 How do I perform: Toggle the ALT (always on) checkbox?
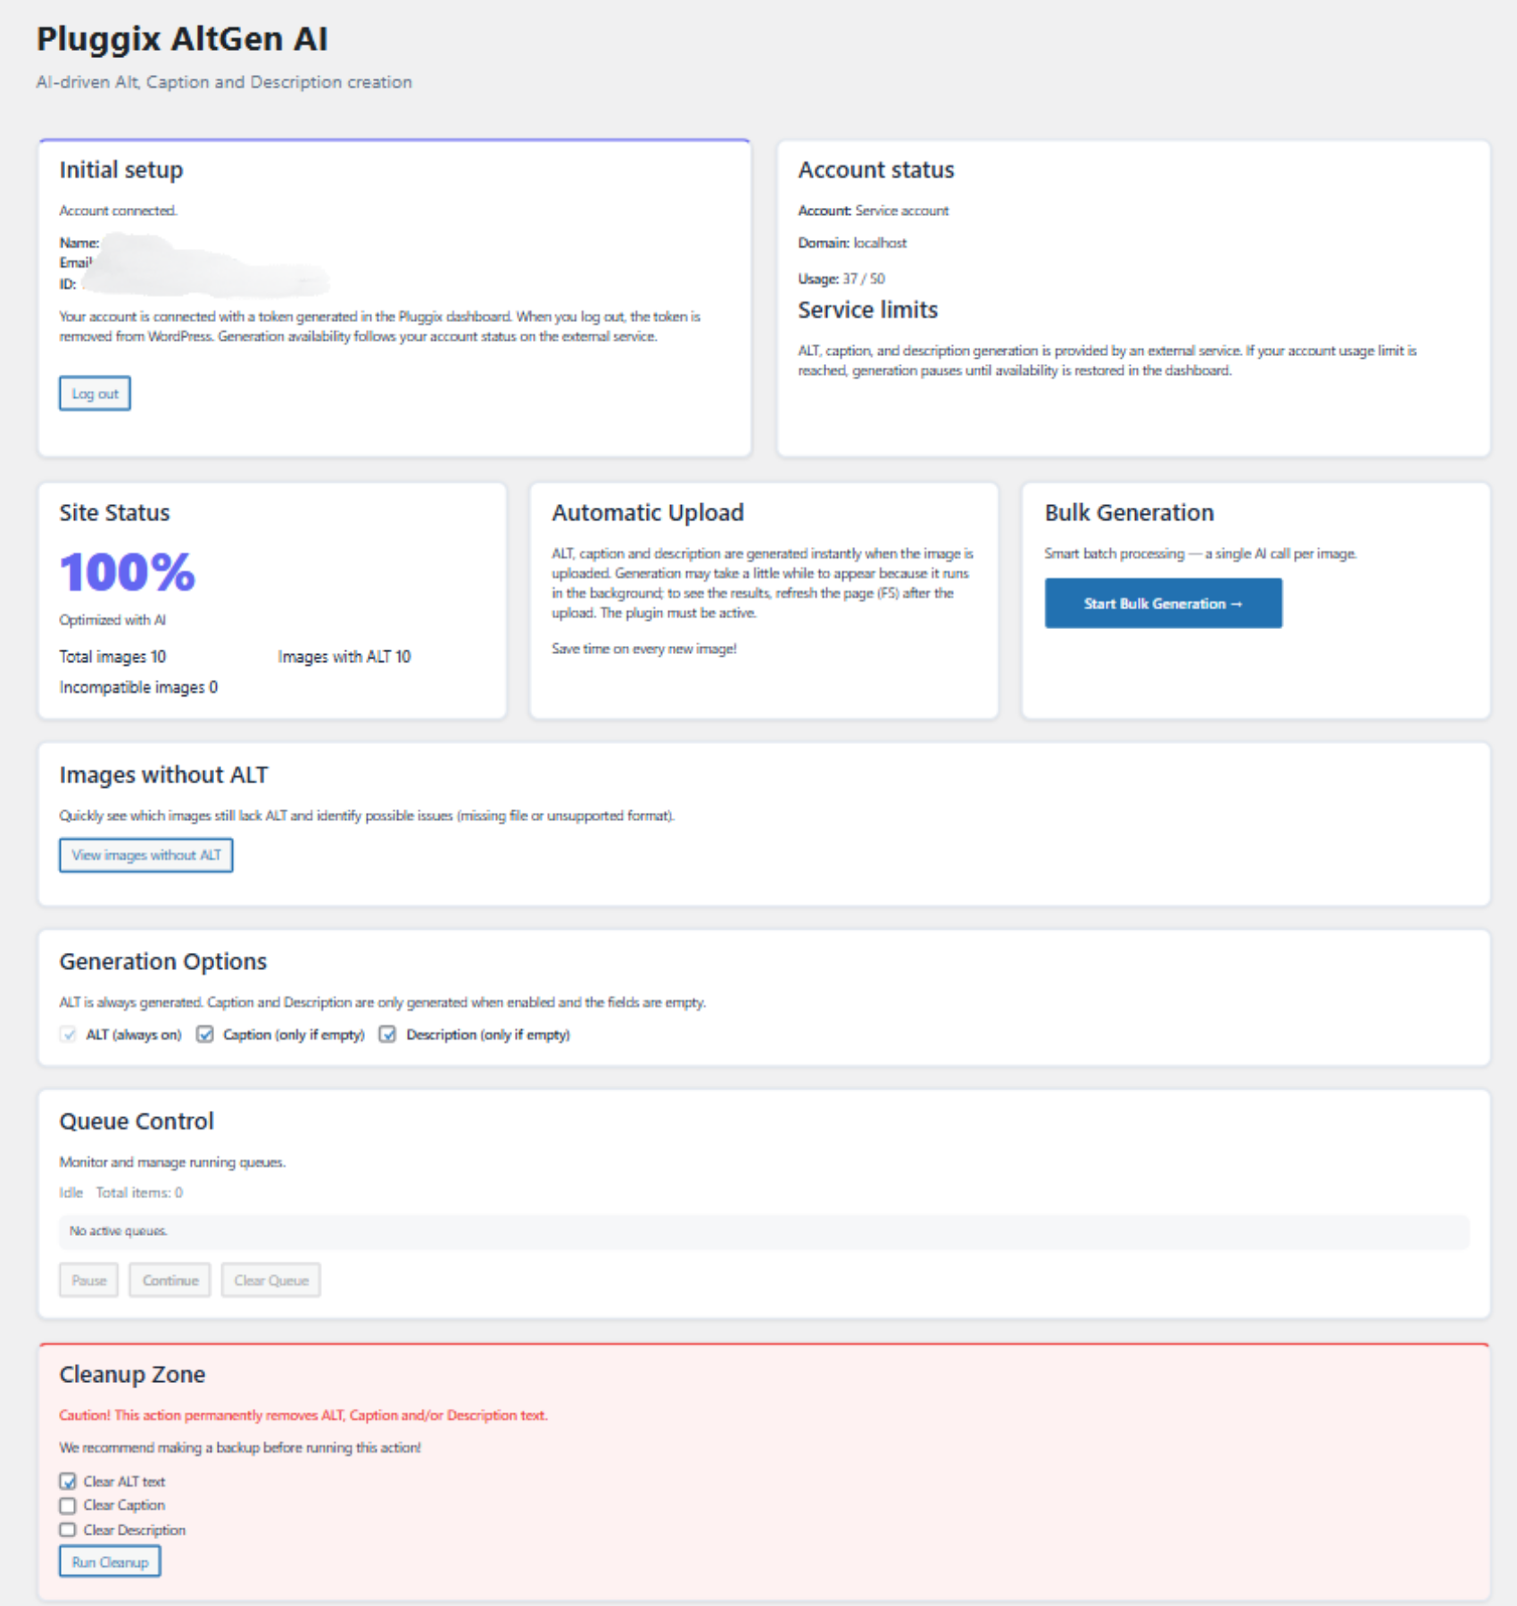pos(69,1034)
